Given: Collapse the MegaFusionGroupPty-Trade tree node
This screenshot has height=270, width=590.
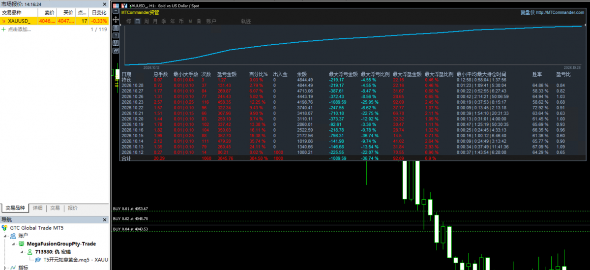Looking at the screenshot, I should pyautogui.click(x=13, y=244).
